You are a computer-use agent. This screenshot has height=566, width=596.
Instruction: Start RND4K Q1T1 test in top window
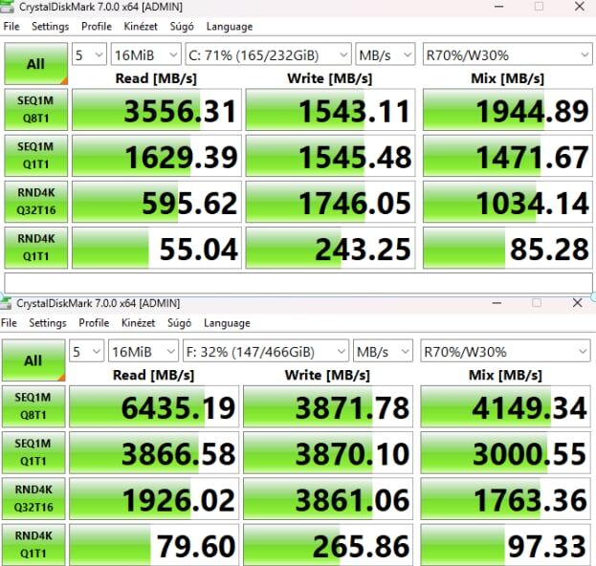coord(36,248)
